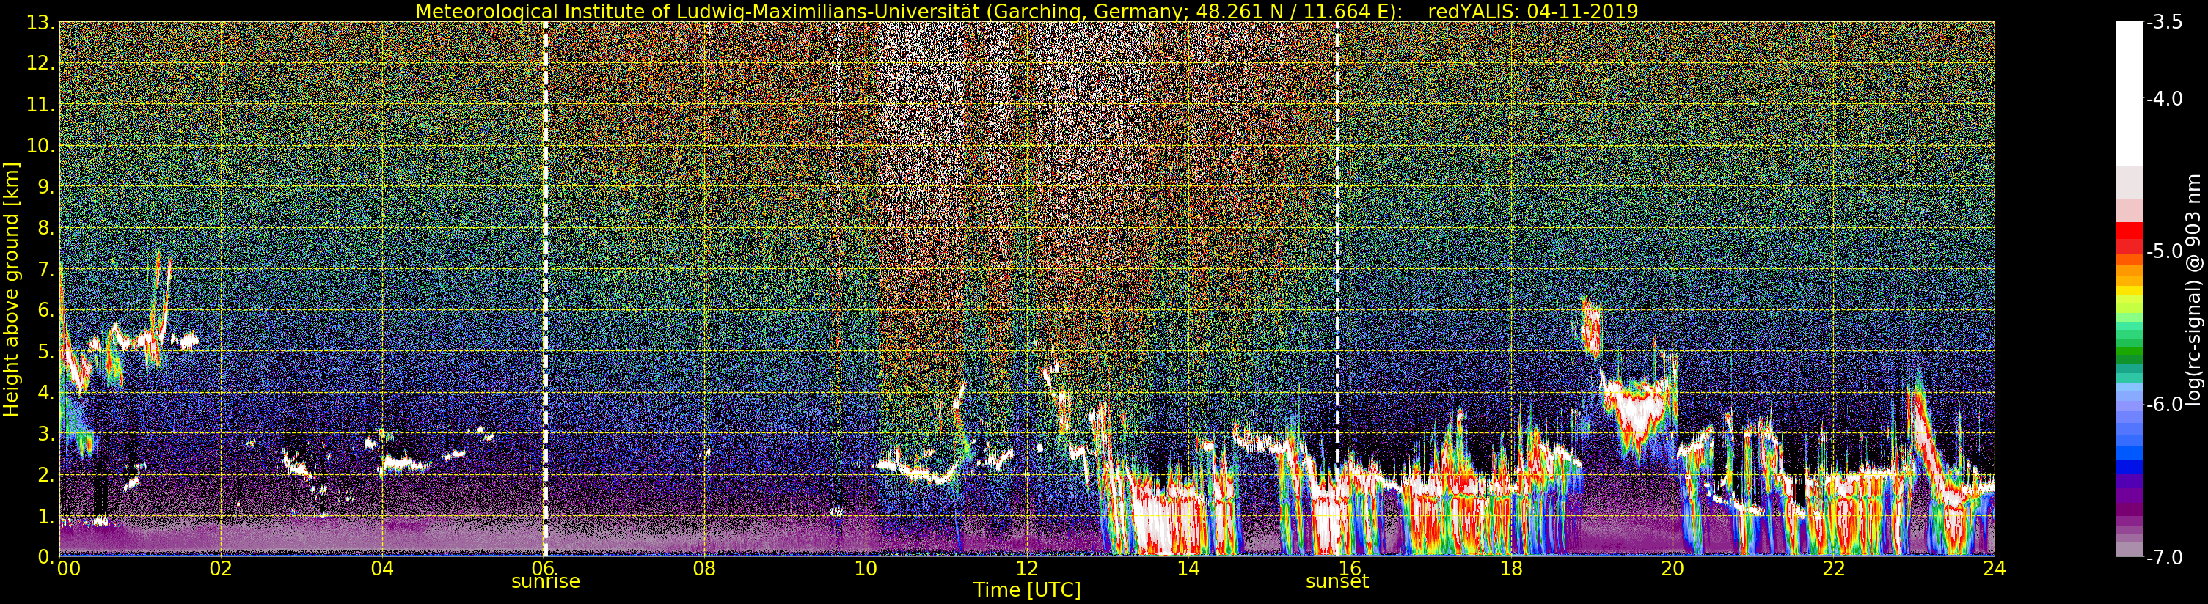This screenshot has height=604, width=2208.
Task: Select the 'sunrise' label below the time axis
Action: click(546, 581)
